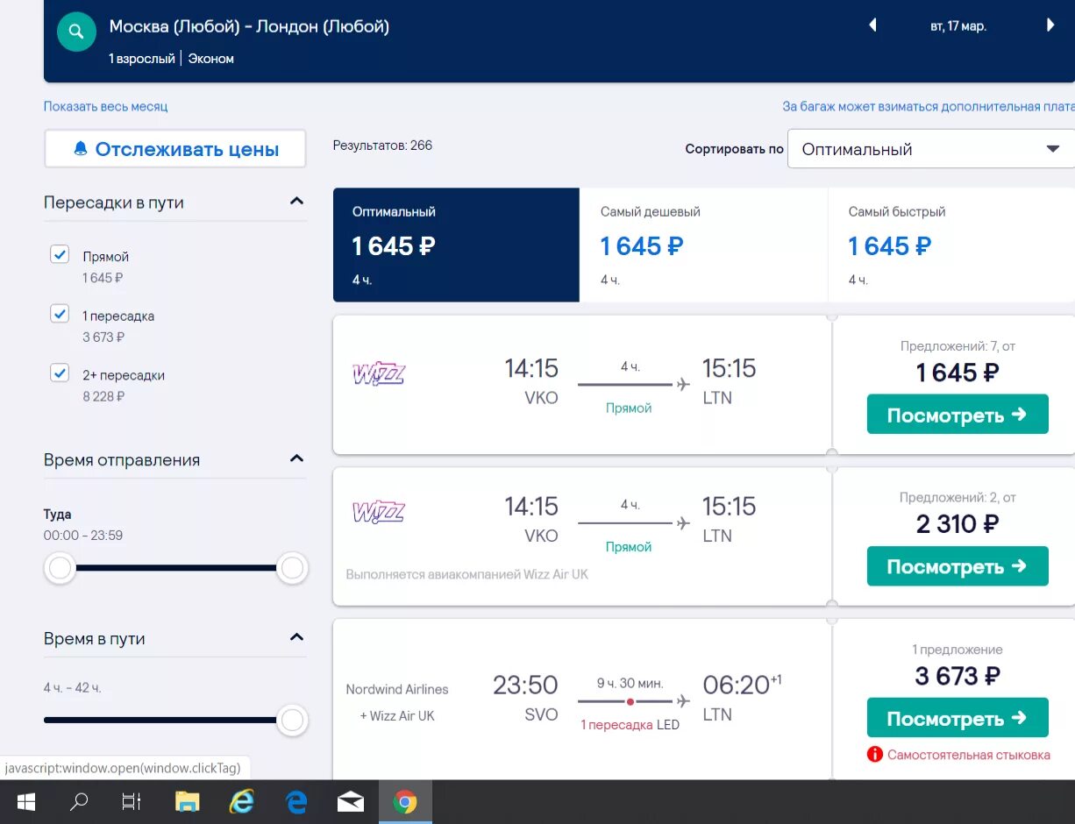Click Отслеживать цены button
The image size is (1075, 824).
[x=175, y=149]
